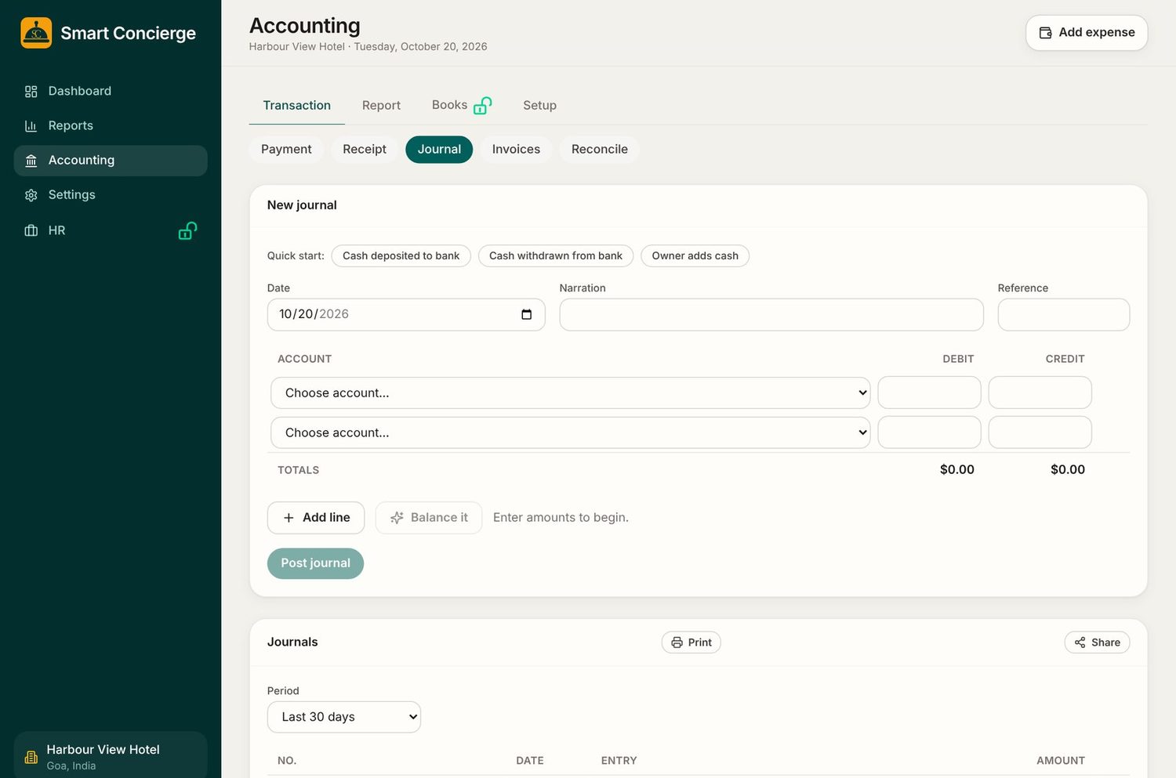This screenshot has height=778, width=1176.
Task: Use Cash withdrawn from bank quick start
Action: (x=556, y=256)
